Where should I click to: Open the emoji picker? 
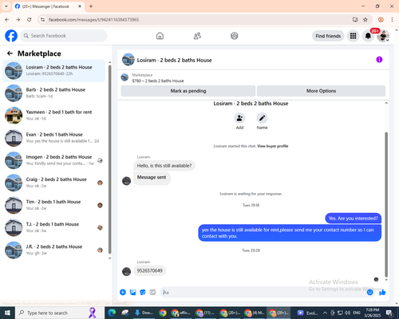pos(369,293)
